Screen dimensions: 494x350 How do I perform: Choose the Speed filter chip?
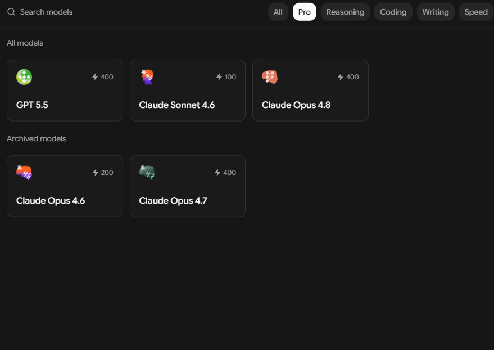475,12
